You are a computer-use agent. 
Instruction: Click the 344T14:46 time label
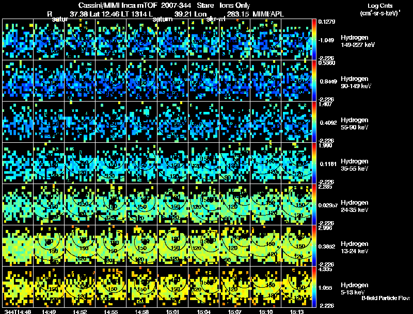pos(18,311)
